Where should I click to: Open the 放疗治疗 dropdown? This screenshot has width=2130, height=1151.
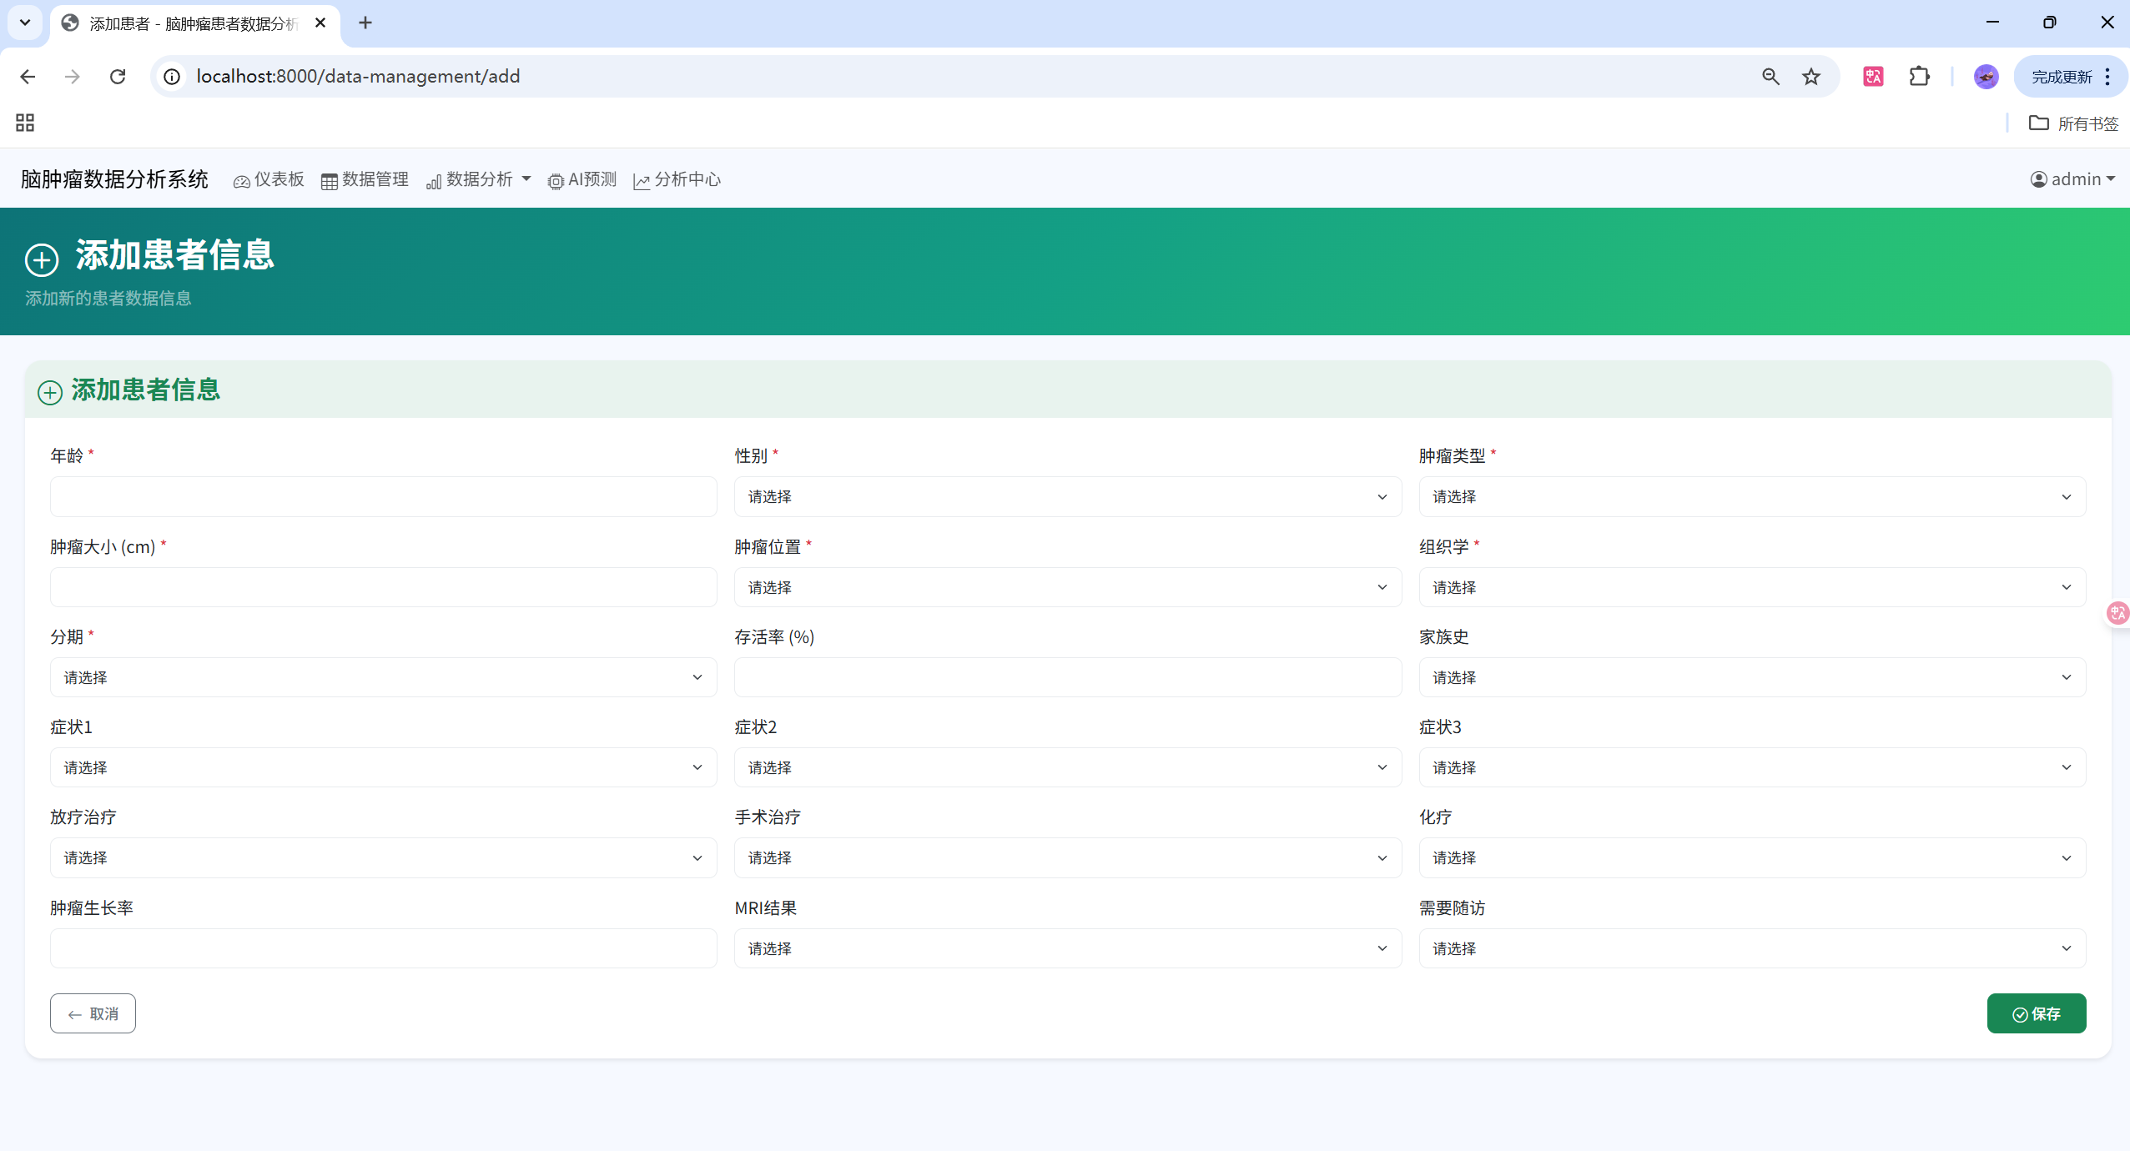tap(384, 857)
